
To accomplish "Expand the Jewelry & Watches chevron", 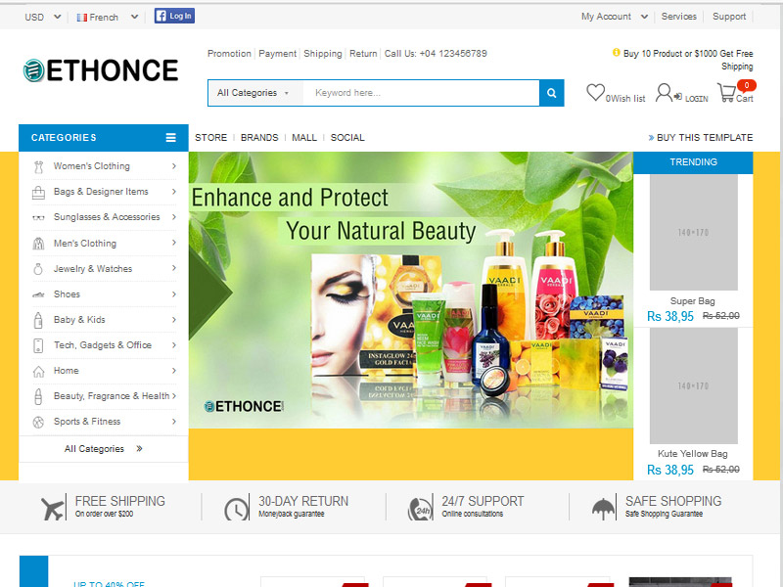I will pyautogui.click(x=174, y=268).
